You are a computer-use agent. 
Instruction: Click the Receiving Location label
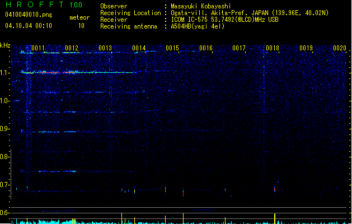tap(130, 13)
